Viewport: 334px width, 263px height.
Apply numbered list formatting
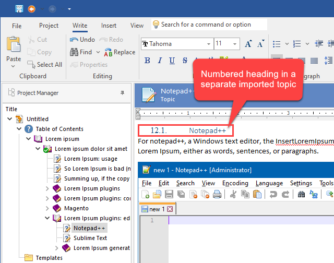point(297,44)
